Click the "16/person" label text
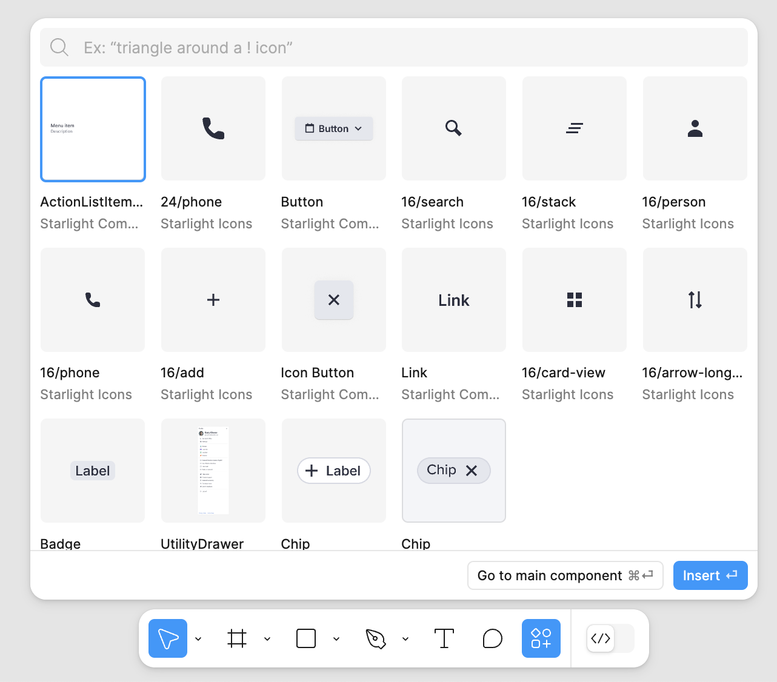Viewport: 777px width, 682px height. [674, 202]
